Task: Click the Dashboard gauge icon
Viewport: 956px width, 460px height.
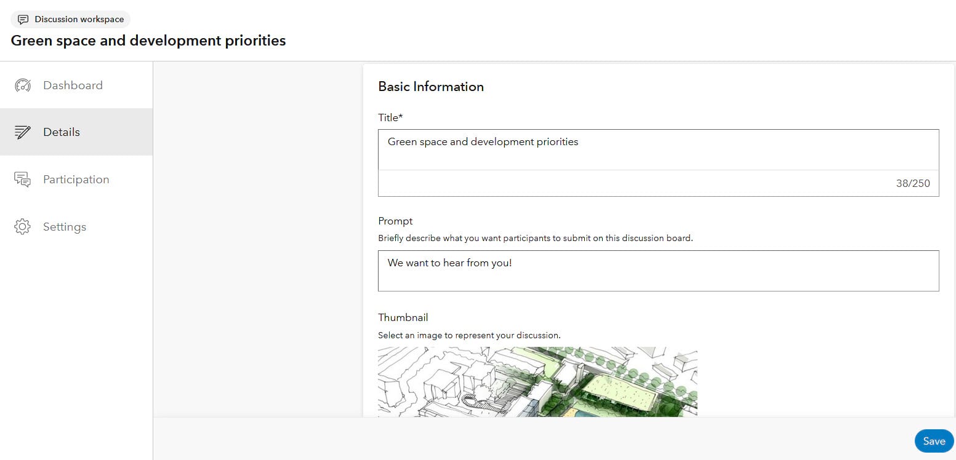Action: pos(23,85)
